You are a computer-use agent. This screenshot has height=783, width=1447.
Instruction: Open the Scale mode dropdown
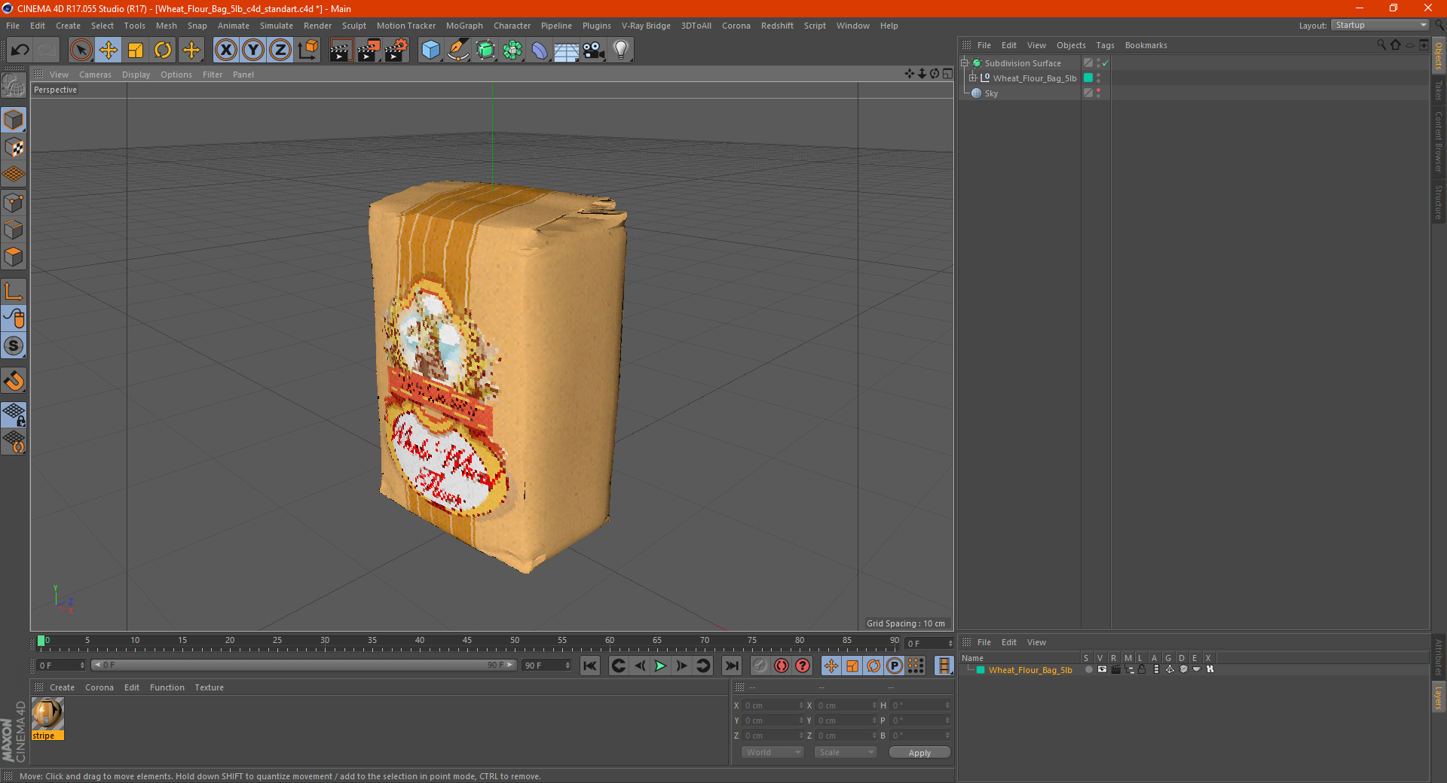[846, 752]
